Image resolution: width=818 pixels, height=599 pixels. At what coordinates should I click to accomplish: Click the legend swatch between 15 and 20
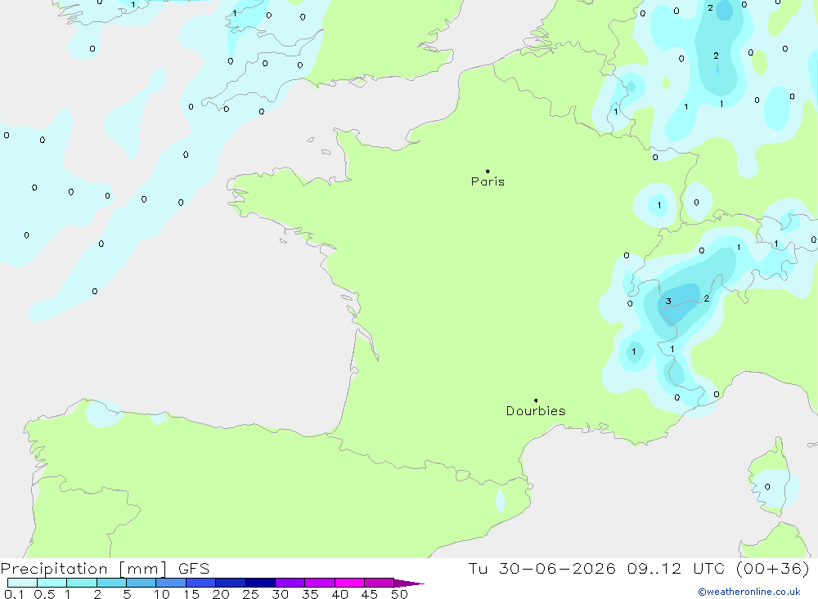[200, 583]
